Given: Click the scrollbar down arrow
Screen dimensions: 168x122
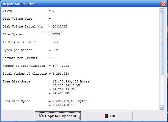Looking at the screenshot, I should pyautogui.click(x=162, y=107).
